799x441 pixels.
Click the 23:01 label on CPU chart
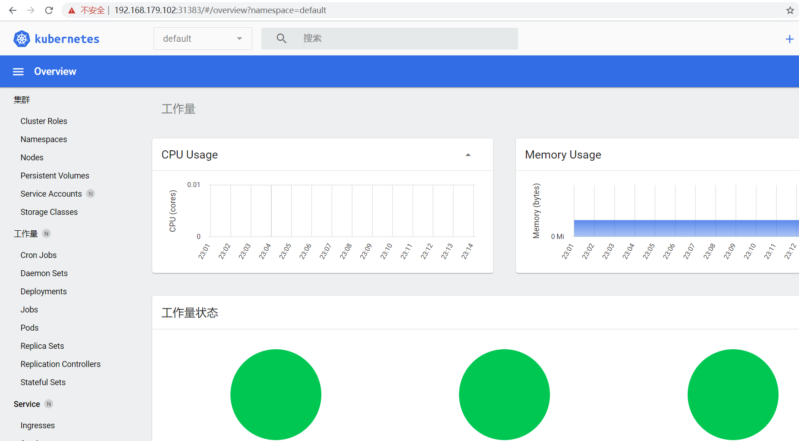[204, 251]
